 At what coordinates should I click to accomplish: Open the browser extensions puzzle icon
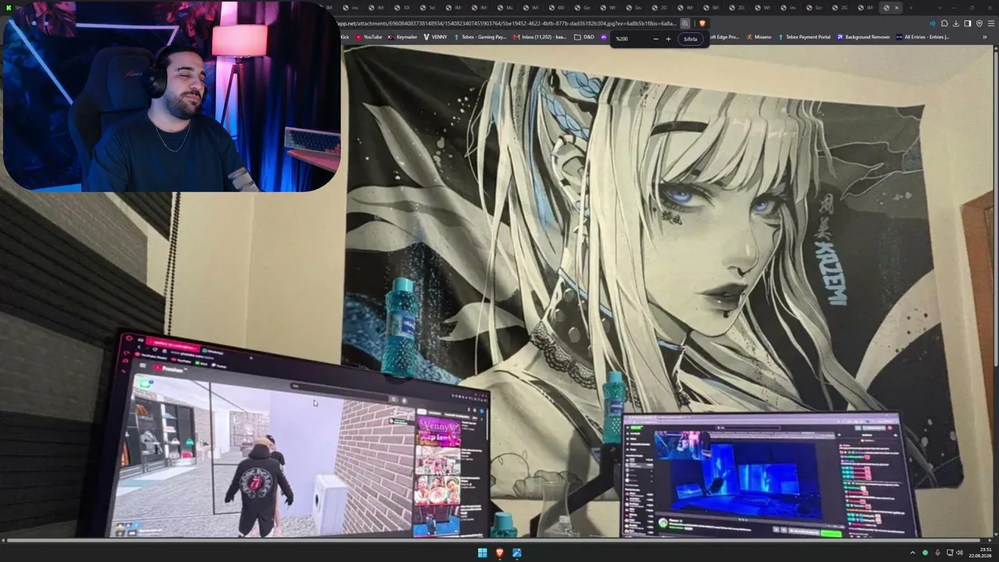944,23
